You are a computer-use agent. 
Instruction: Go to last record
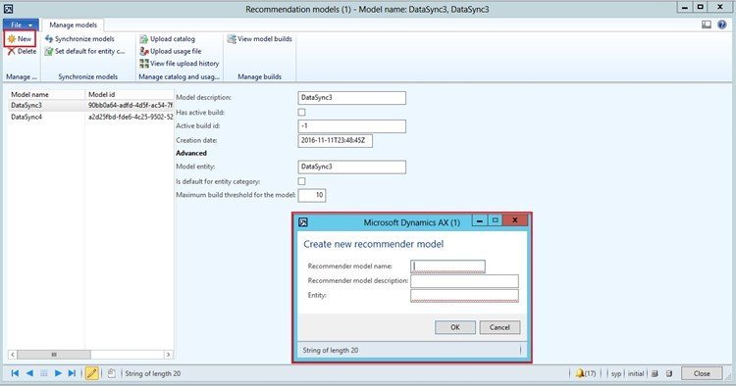pyautogui.click(x=72, y=373)
